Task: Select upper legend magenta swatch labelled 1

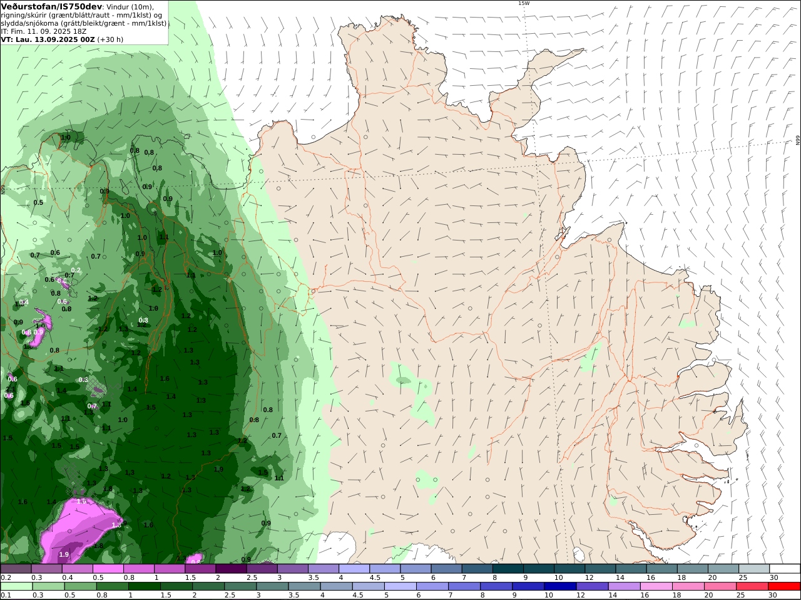Action: click(169, 569)
